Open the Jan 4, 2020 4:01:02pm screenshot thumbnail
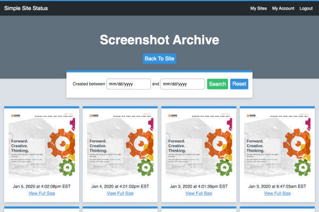Viewport: 319px width, 212px height. 120,145
